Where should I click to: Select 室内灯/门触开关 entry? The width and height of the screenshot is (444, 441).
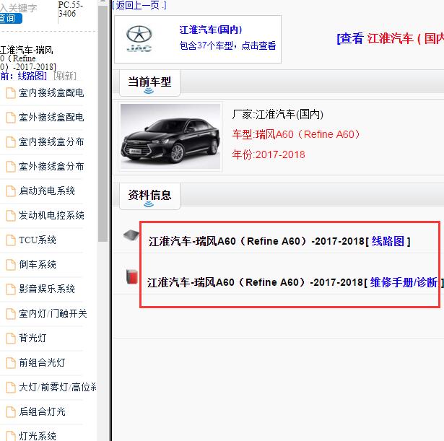[53, 314]
